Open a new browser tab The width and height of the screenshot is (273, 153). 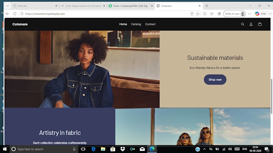(x=207, y=6)
